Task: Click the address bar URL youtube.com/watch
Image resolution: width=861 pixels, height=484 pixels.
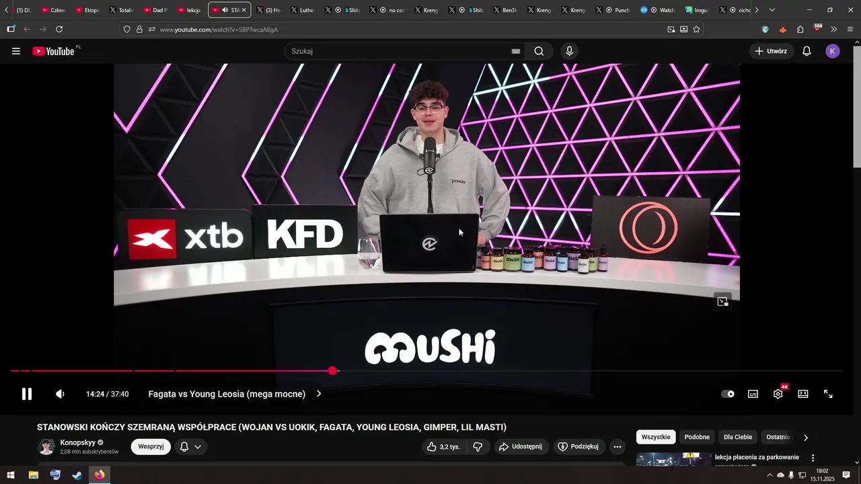Action: [x=219, y=30]
